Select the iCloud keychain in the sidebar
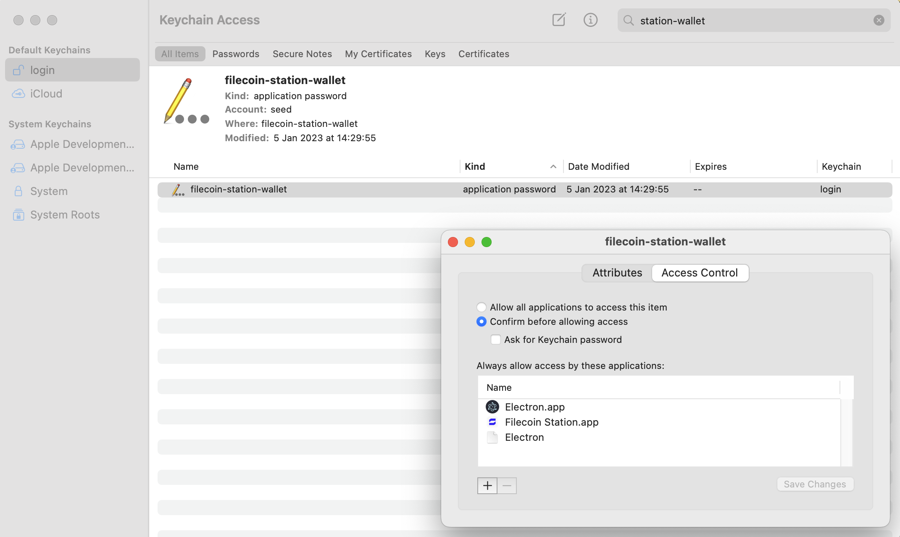Screen dimensions: 900x537 pos(46,93)
